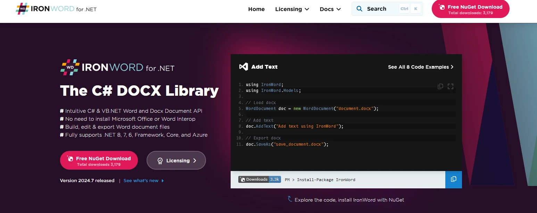
Task: Click into the Search input field
Action: pyautogui.click(x=380, y=9)
